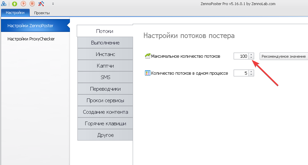308x165 pixels.
Task: Switch to the Настройки ribbon tab
Action: [15, 13]
